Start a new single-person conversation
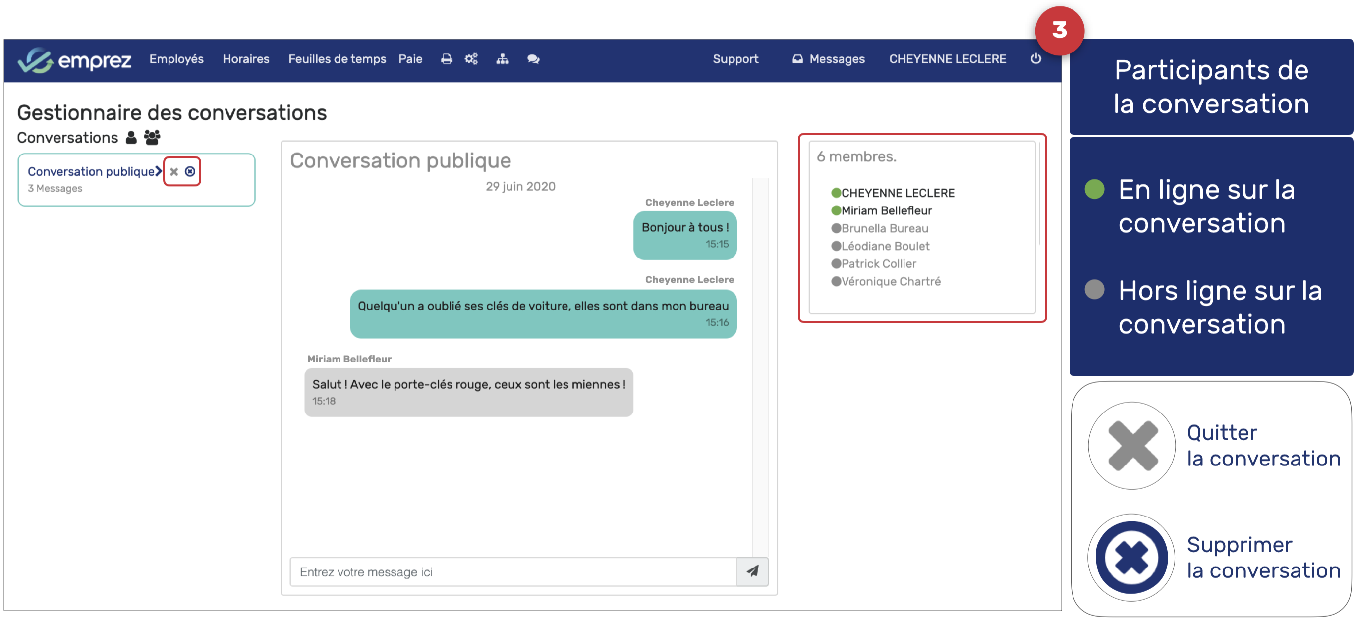 coord(131,137)
